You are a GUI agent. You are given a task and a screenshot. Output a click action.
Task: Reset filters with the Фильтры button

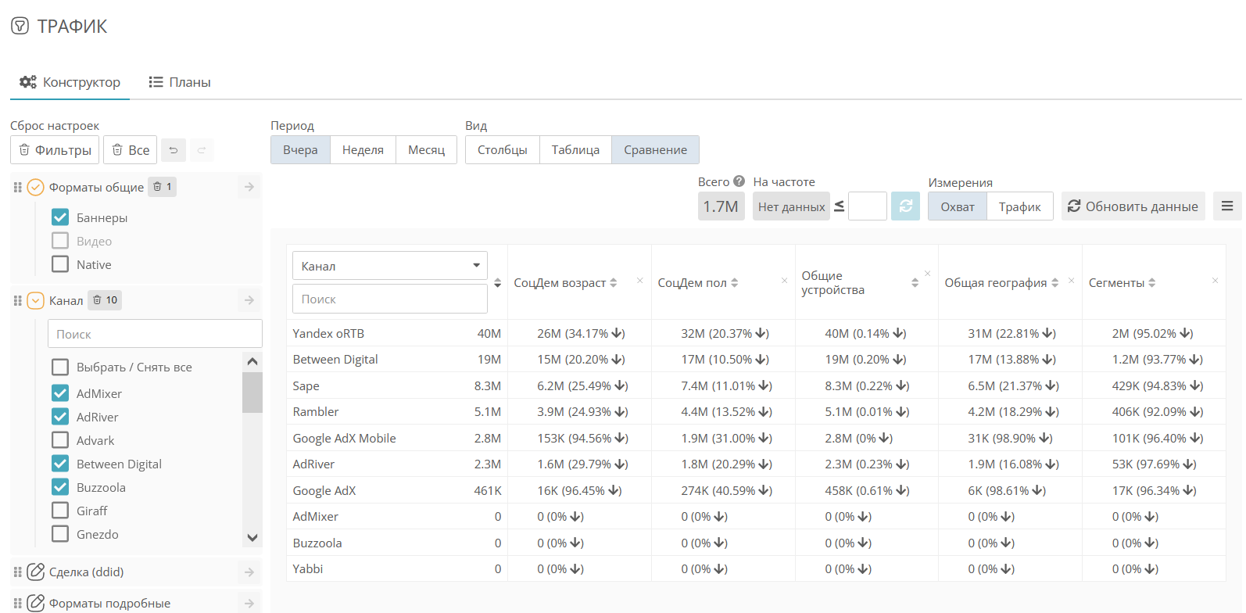click(x=55, y=150)
